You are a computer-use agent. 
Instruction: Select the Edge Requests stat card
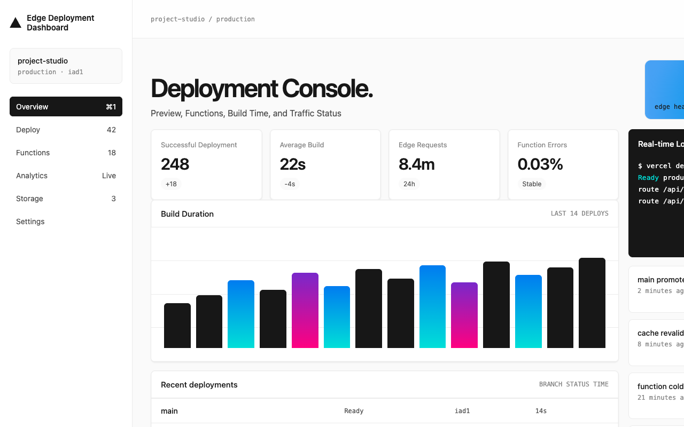(x=444, y=165)
